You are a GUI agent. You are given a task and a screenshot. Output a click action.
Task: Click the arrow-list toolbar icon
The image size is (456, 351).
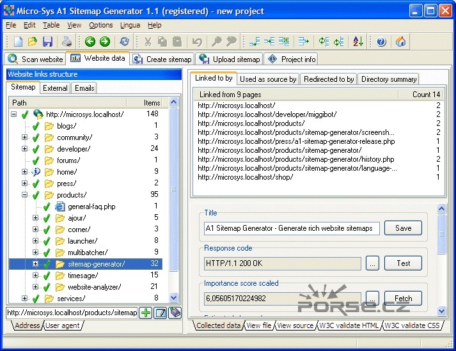tap(303, 42)
